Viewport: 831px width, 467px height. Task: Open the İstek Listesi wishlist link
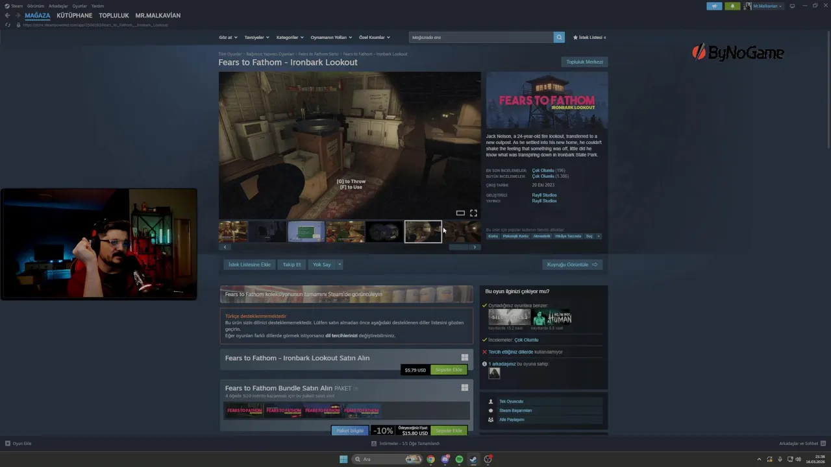[x=589, y=38]
